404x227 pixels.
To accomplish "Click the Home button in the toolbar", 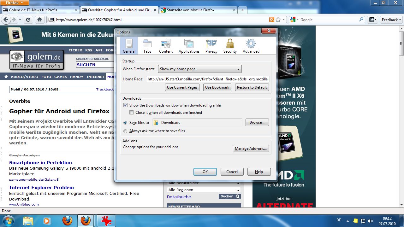I will (39, 19).
